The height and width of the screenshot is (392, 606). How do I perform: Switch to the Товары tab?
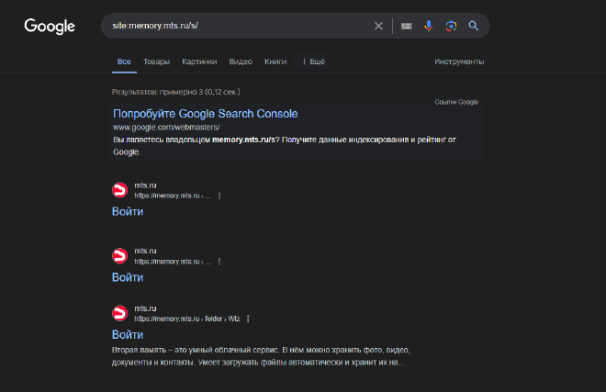[156, 62]
